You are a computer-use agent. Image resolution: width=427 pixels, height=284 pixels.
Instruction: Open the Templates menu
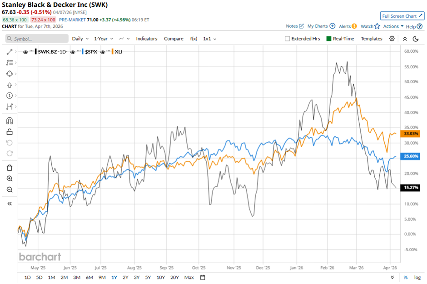(372, 39)
